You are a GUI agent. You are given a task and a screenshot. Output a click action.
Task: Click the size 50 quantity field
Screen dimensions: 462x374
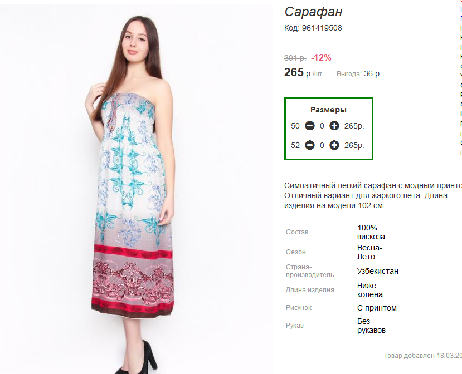[322, 126]
